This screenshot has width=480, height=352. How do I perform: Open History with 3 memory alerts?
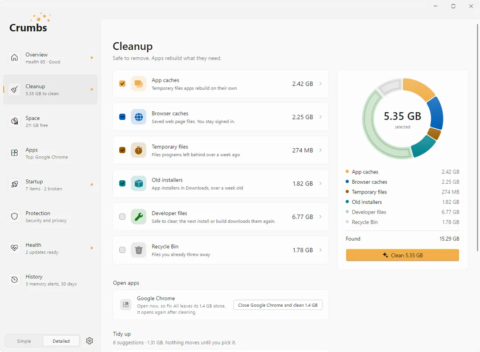click(x=51, y=280)
